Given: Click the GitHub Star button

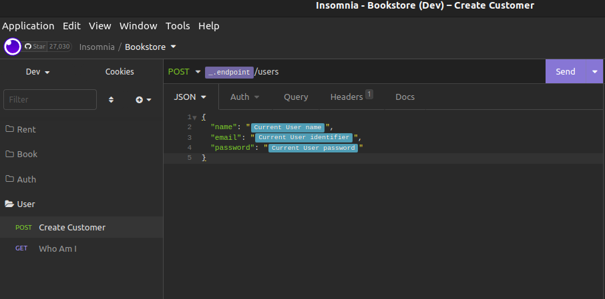Looking at the screenshot, I should coord(35,47).
